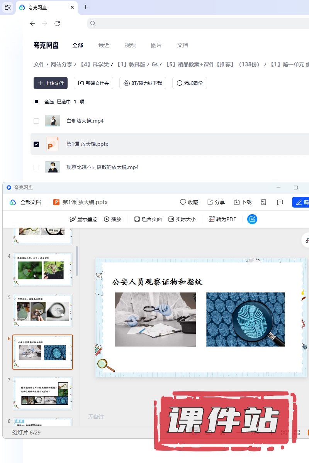The height and width of the screenshot is (463, 309).
Task: Switch to the 视频 tab
Action: (x=130, y=45)
